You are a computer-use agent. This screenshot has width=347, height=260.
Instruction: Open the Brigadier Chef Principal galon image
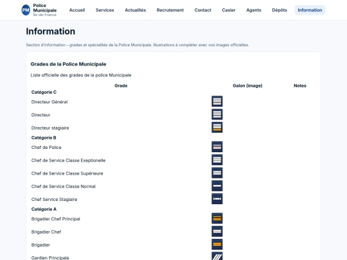[x=217, y=218]
